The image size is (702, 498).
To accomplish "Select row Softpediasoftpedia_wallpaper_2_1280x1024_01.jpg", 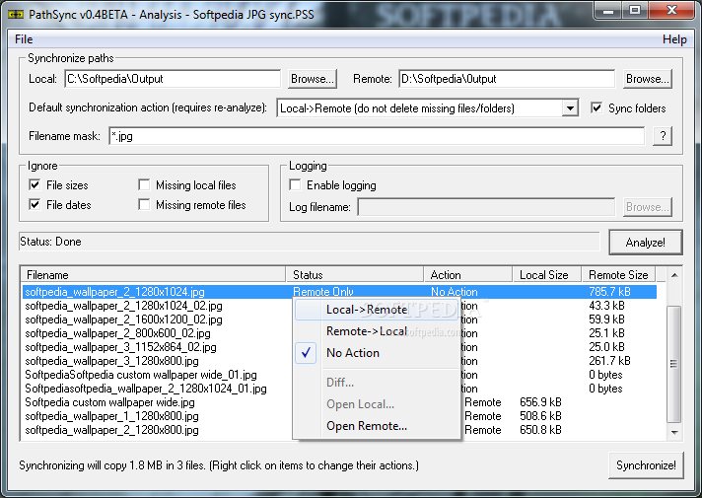I will coord(339,389).
